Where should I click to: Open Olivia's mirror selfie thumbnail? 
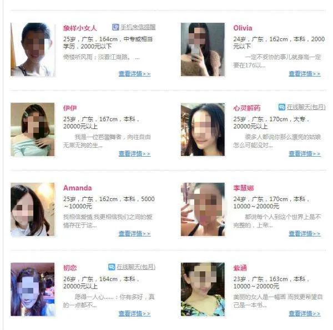click(203, 49)
